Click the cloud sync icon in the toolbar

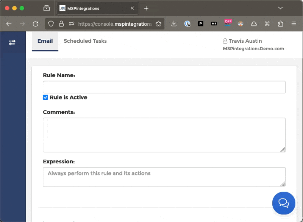click(254, 23)
